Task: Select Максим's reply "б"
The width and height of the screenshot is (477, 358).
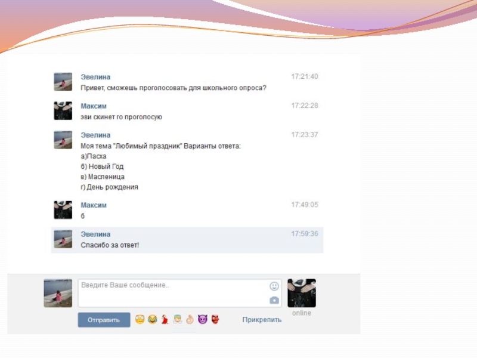Action: (x=83, y=216)
